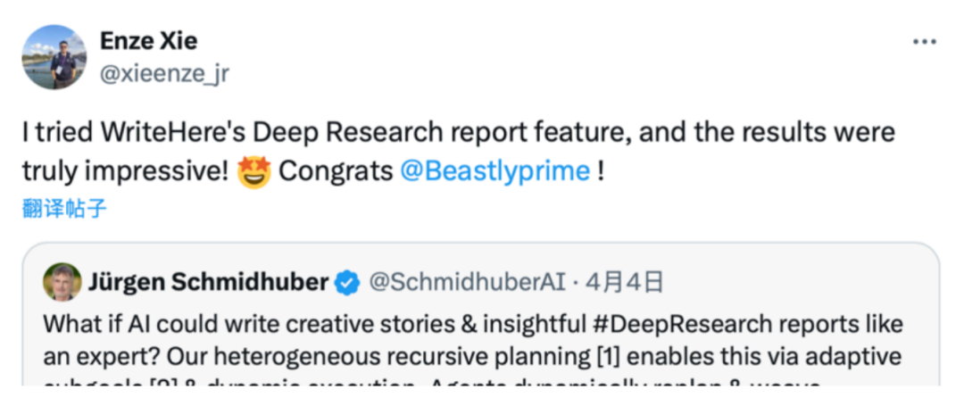Click Jürgen Schmidhuber's small profile avatar
The width and height of the screenshot is (964, 406).
62,283
